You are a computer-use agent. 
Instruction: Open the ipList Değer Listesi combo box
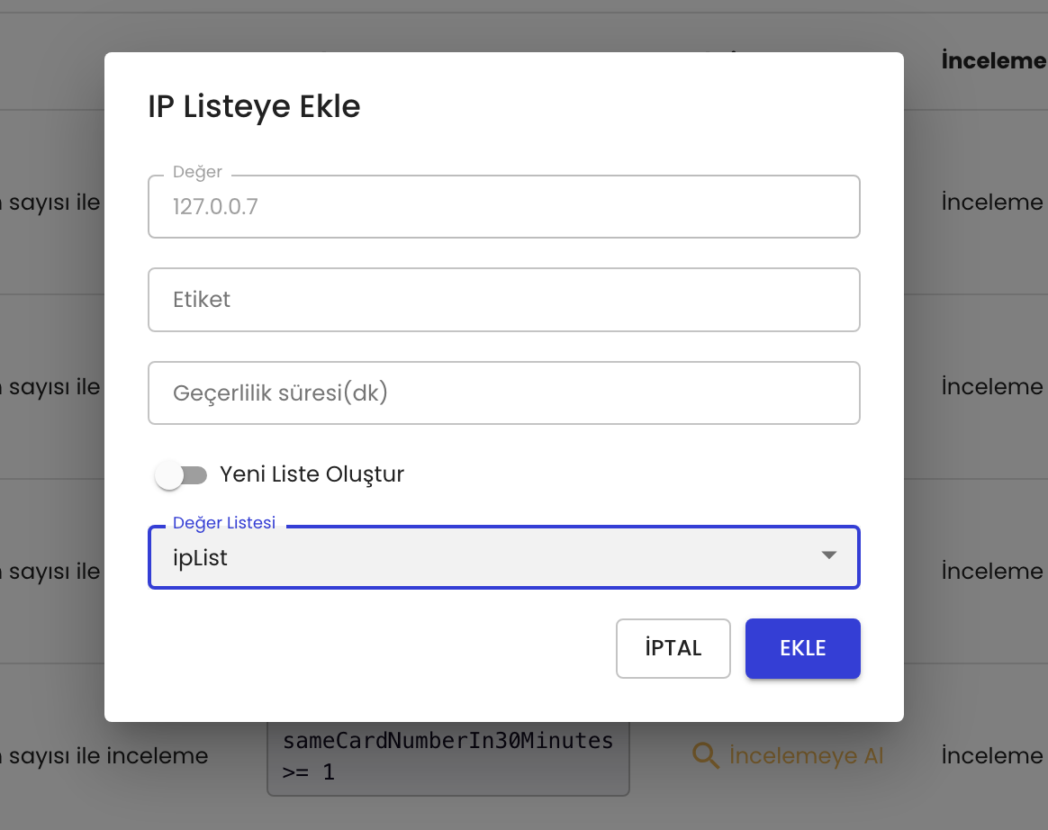[x=486, y=558]
